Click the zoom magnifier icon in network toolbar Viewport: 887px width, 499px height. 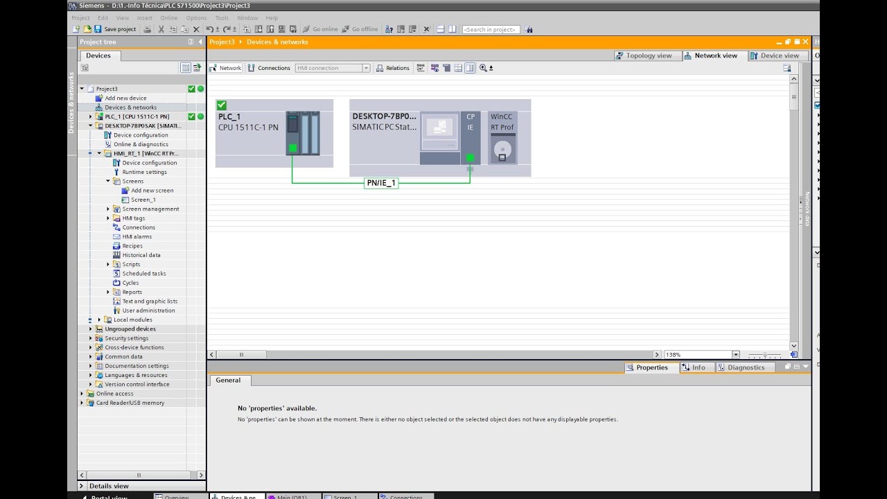(x=483, y=68)
